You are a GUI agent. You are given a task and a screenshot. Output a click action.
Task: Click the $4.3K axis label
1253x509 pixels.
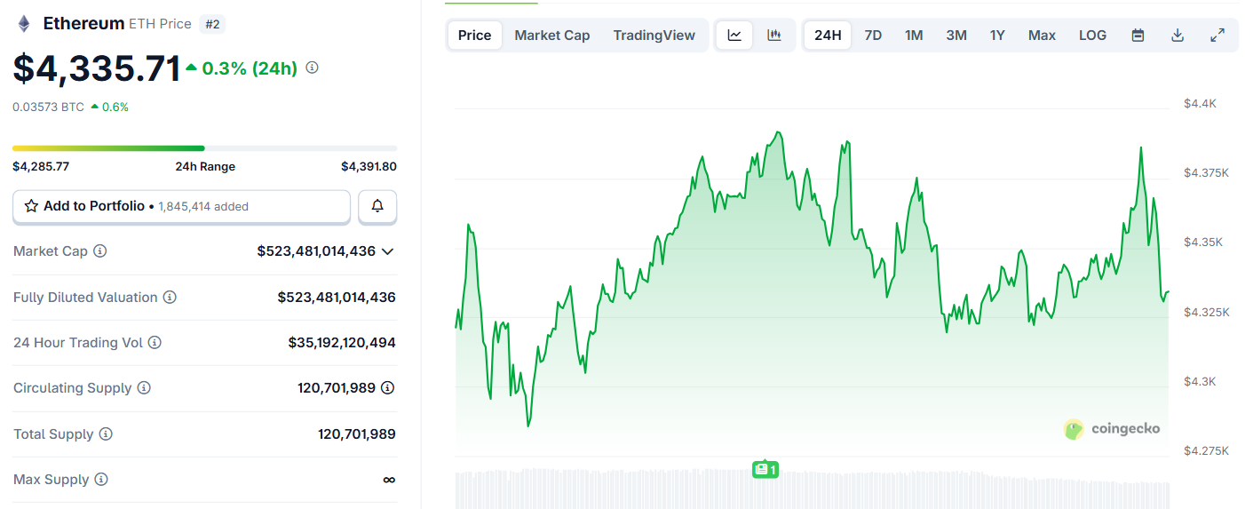point(1200,382)
